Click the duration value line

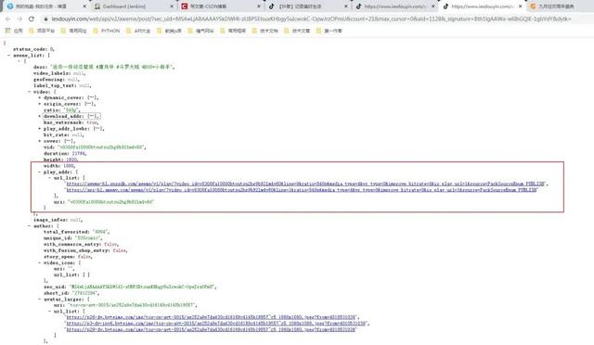pyautogui.click(x=65, y=153)
